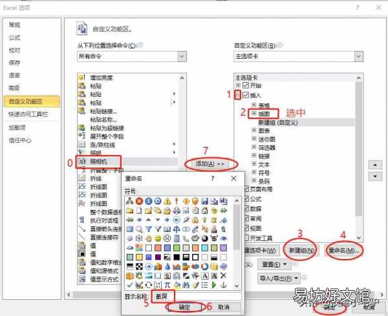Expand the 迷你图 group node
388x316 pixels.
tap(253, 138)
